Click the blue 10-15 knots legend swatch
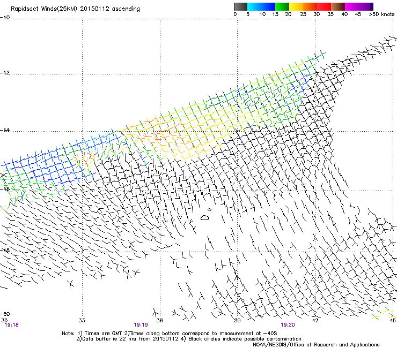Viewport: 397px width, 348px height. point(268,6)
